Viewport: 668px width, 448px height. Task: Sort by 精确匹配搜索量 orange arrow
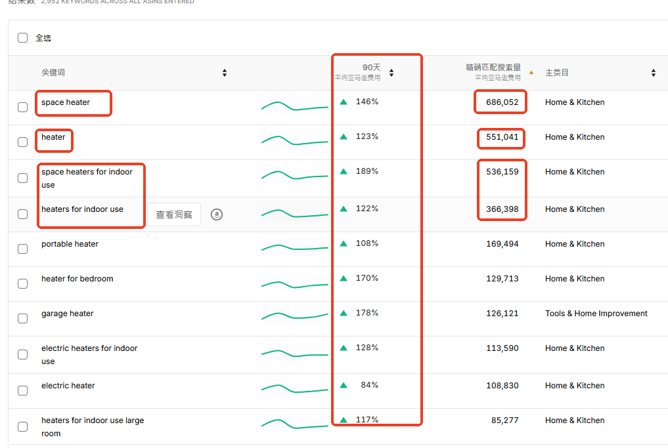531,73
